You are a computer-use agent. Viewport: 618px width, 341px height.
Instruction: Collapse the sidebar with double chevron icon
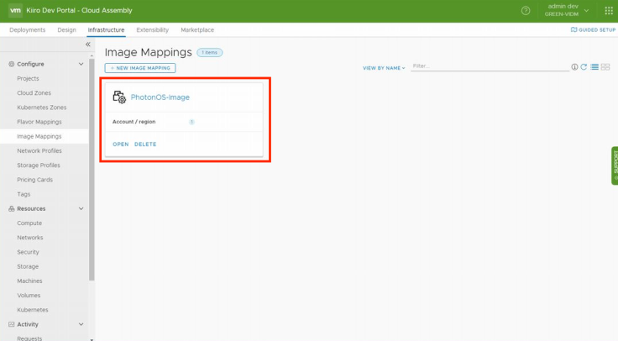pos(88,45)
